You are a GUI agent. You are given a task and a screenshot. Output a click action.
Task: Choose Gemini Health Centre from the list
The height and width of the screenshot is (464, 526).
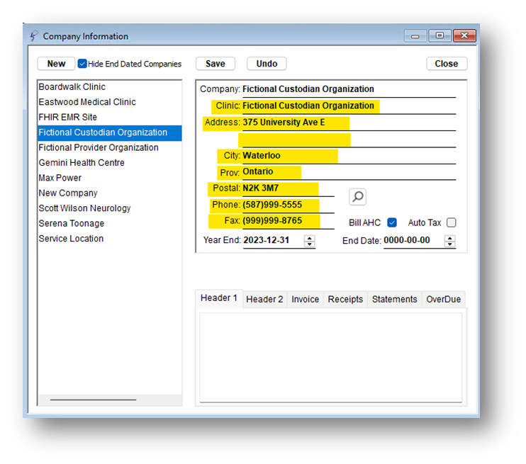pos(81,163)
